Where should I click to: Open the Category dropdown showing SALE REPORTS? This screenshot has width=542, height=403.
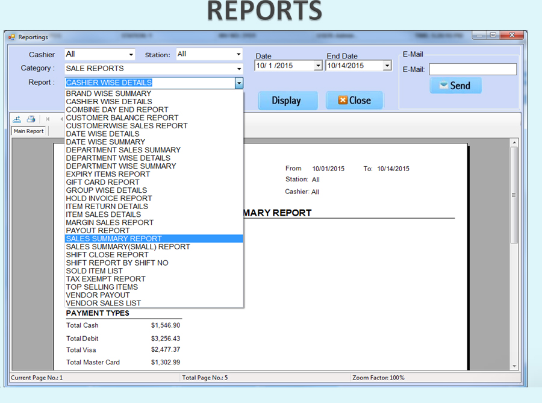click(238, 69)
